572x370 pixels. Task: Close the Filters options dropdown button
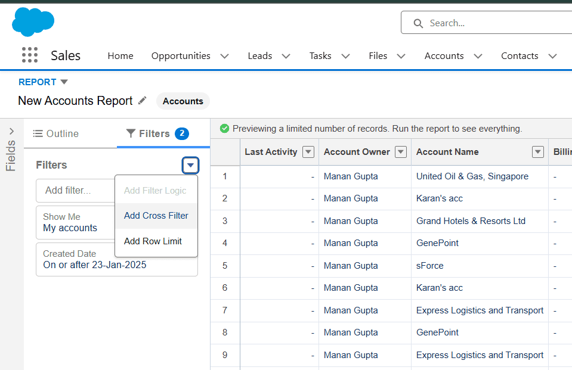point(190,165)
